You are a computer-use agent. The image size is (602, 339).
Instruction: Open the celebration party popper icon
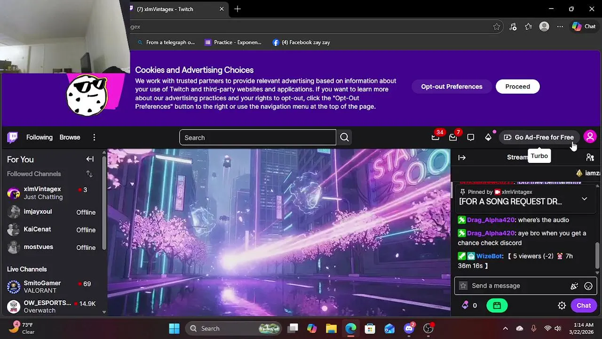click(574, 286)
